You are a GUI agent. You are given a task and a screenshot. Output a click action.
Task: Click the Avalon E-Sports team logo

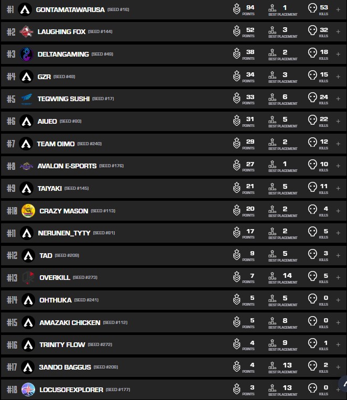26,166
